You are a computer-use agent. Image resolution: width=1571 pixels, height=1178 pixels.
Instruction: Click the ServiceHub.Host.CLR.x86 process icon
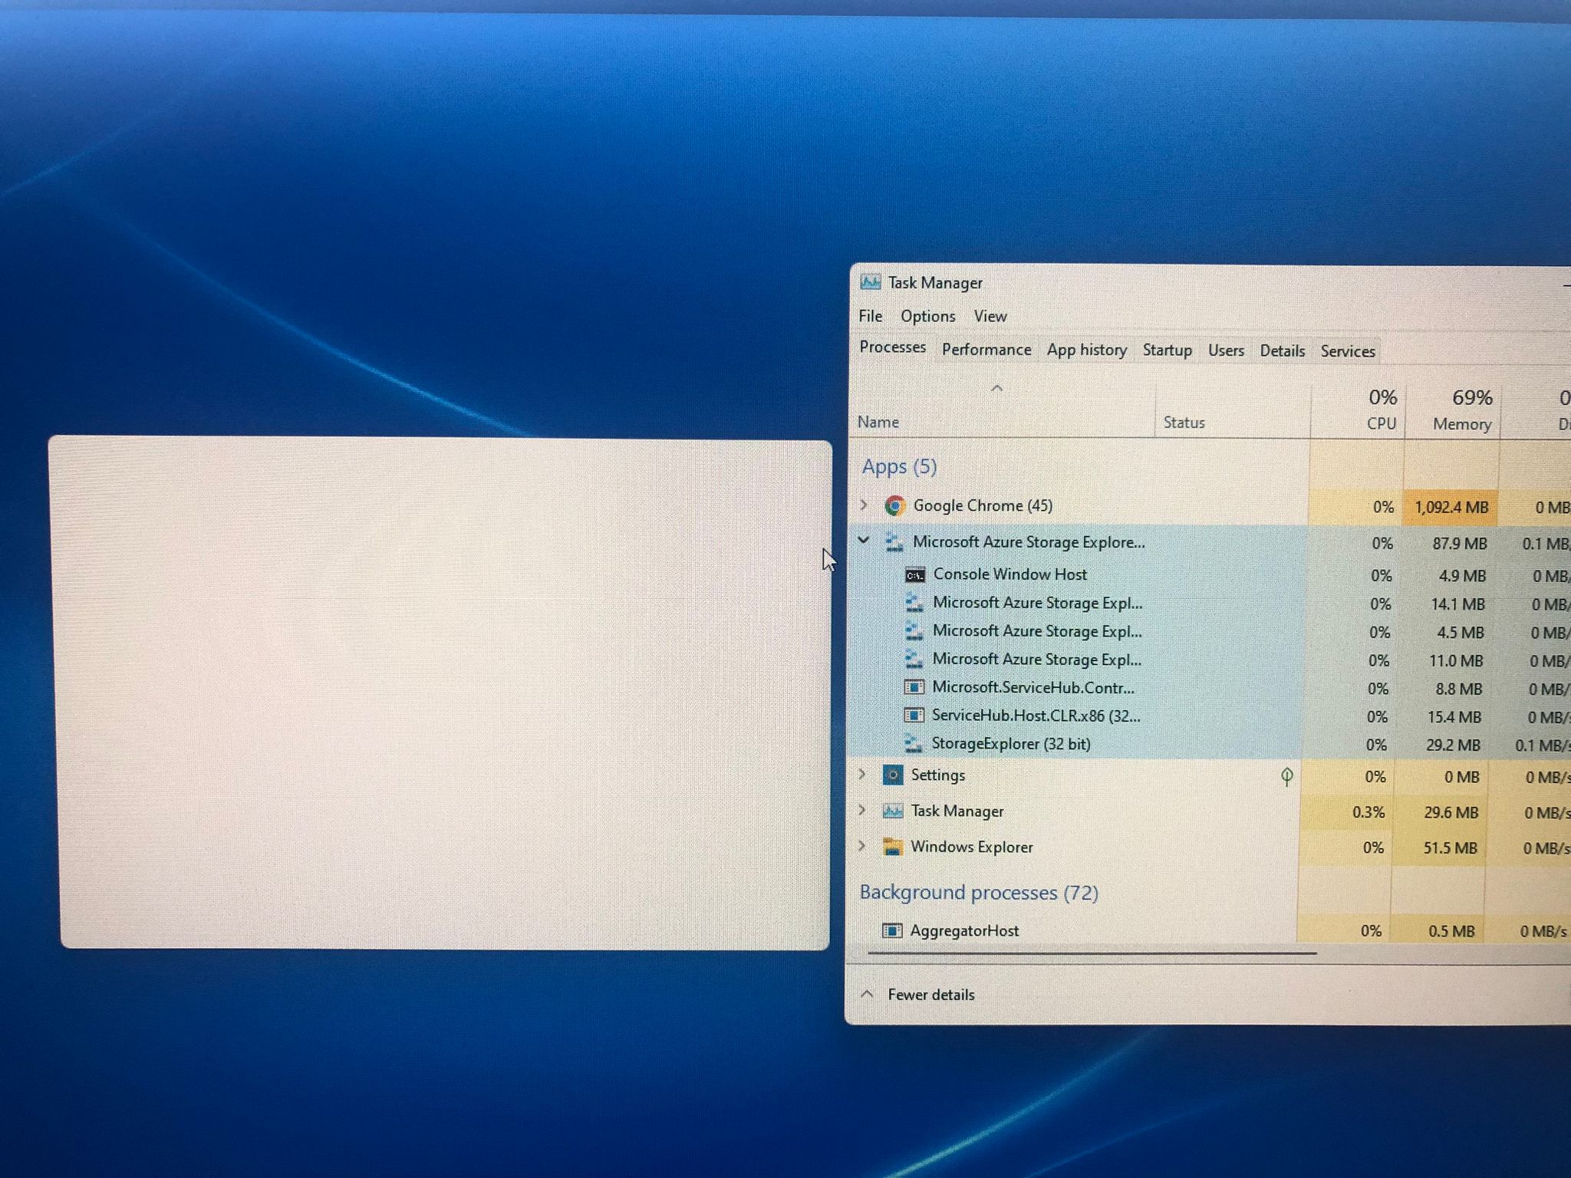[x=913, y=716]
